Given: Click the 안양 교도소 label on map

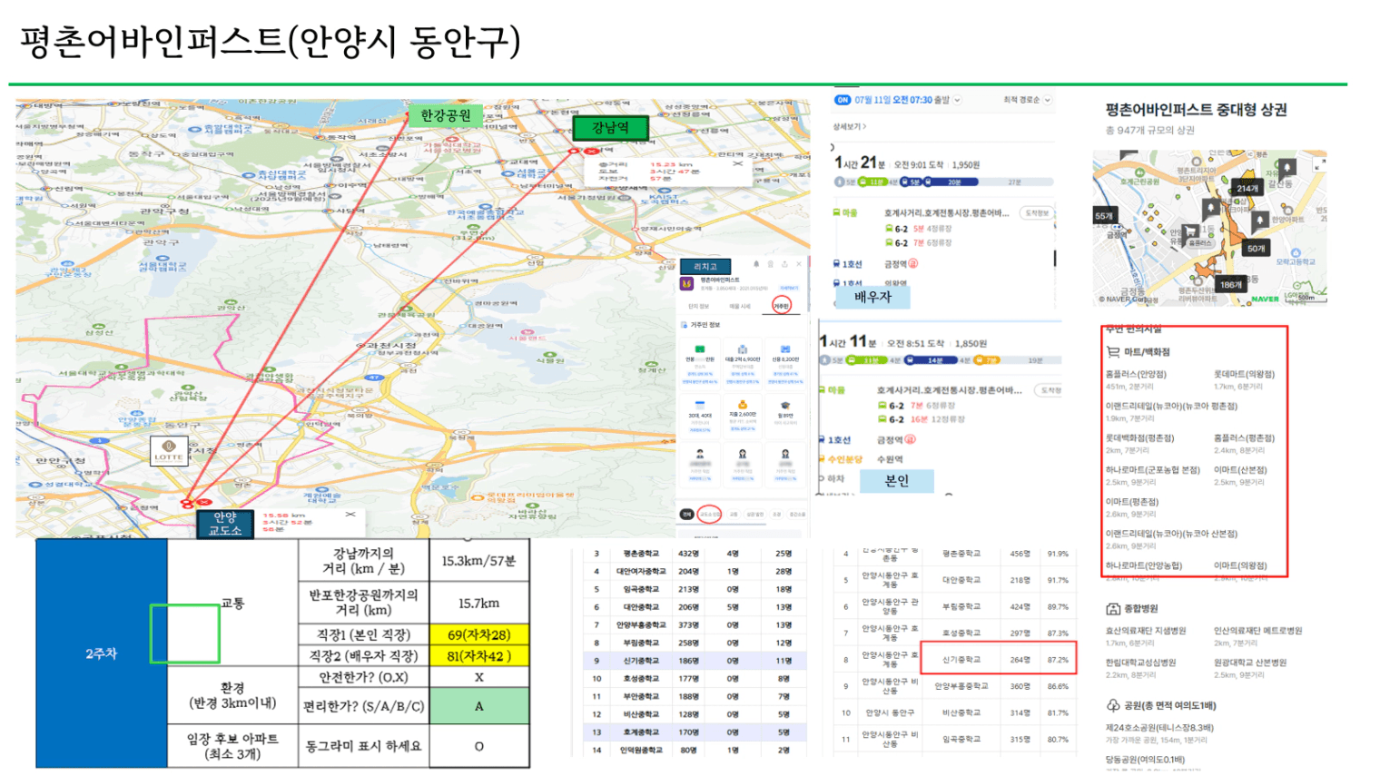Looking at the screenshot, I should coord(225,524).
